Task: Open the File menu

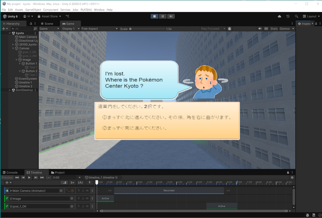Action: (4, 10)
